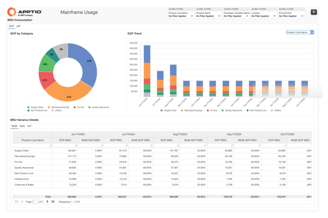Viewport: 328px width, 218px height.
Task: Click the Aug FY2024 stacked bar
Action: coord(173,81)
